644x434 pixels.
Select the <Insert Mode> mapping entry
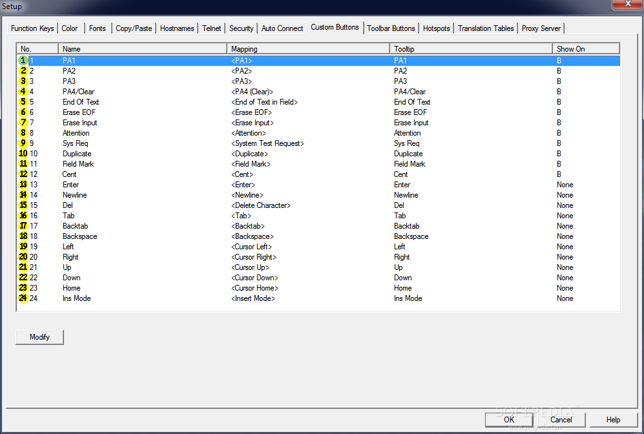(253, 298)
